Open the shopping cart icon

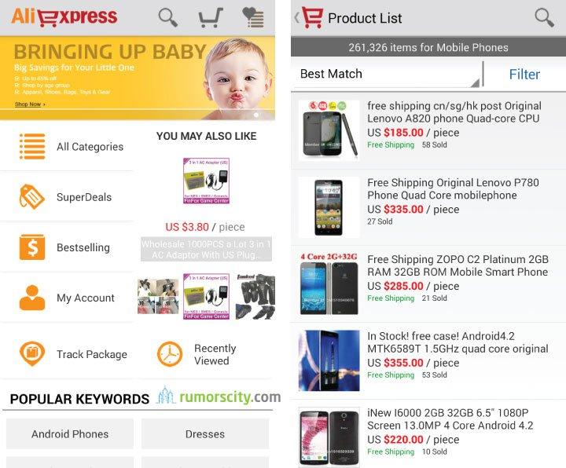click(x=211, y=17)
